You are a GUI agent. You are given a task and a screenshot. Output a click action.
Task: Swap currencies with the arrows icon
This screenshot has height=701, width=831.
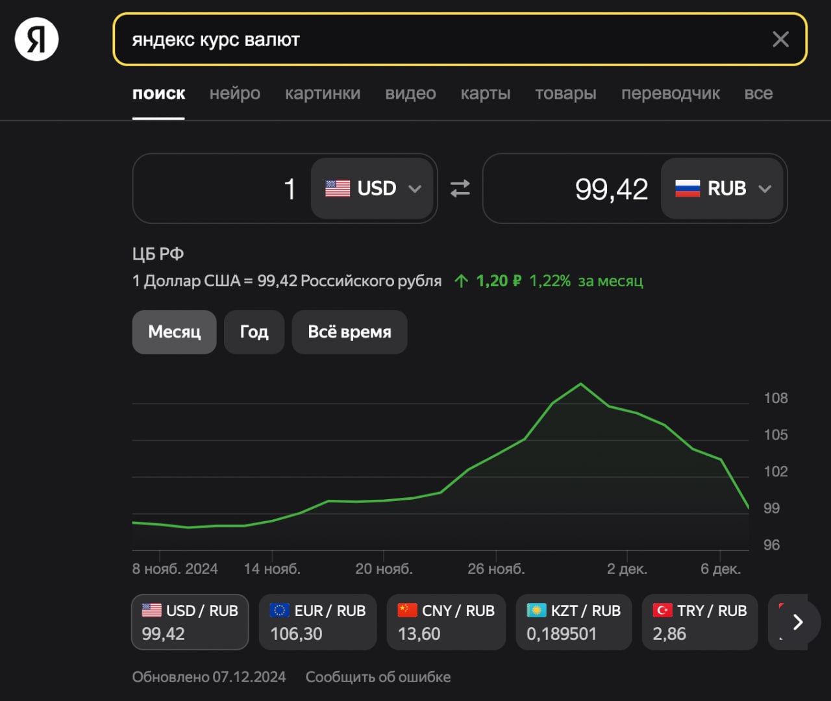click(460, 189)
